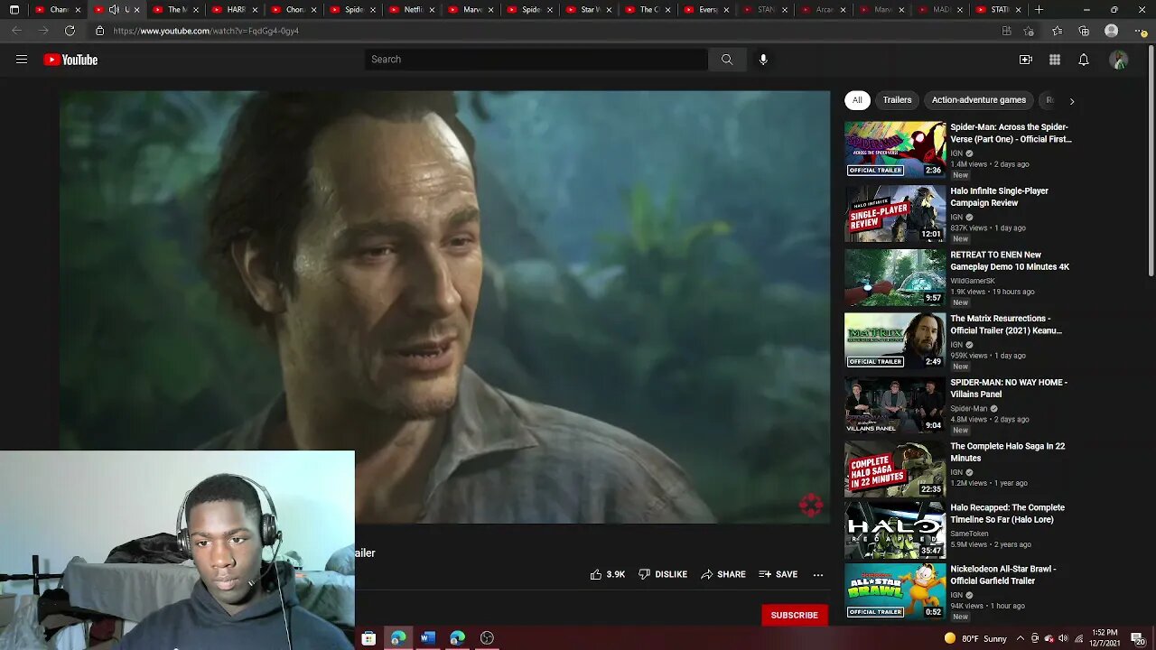1156x650 pixels.
Task: Click Halo Recapped timeline video thumbnail
Action: [x=895, y=530]
